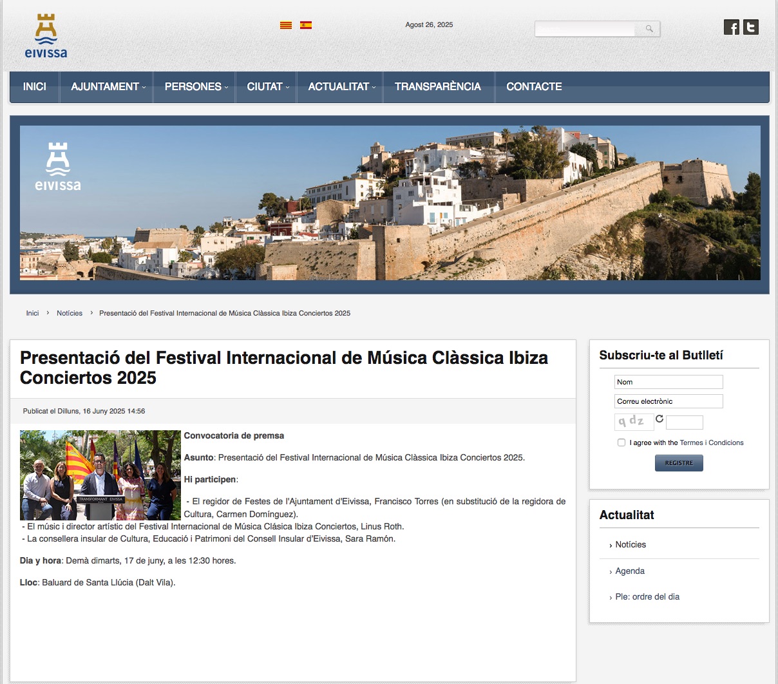Click the Dia y hora line

coord(128,560)
